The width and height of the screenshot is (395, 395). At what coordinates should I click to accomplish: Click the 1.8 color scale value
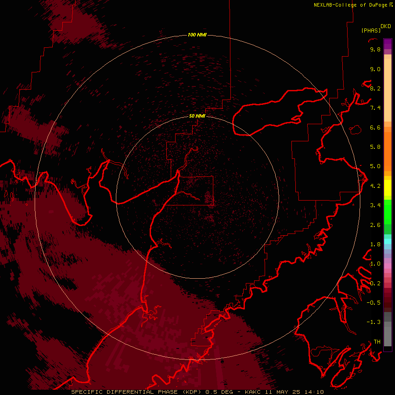375,244
